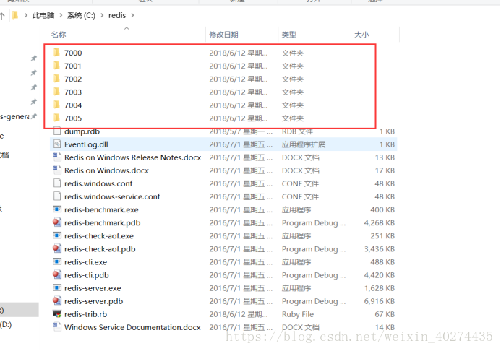Select the file name redis.windows.conf

98,183
